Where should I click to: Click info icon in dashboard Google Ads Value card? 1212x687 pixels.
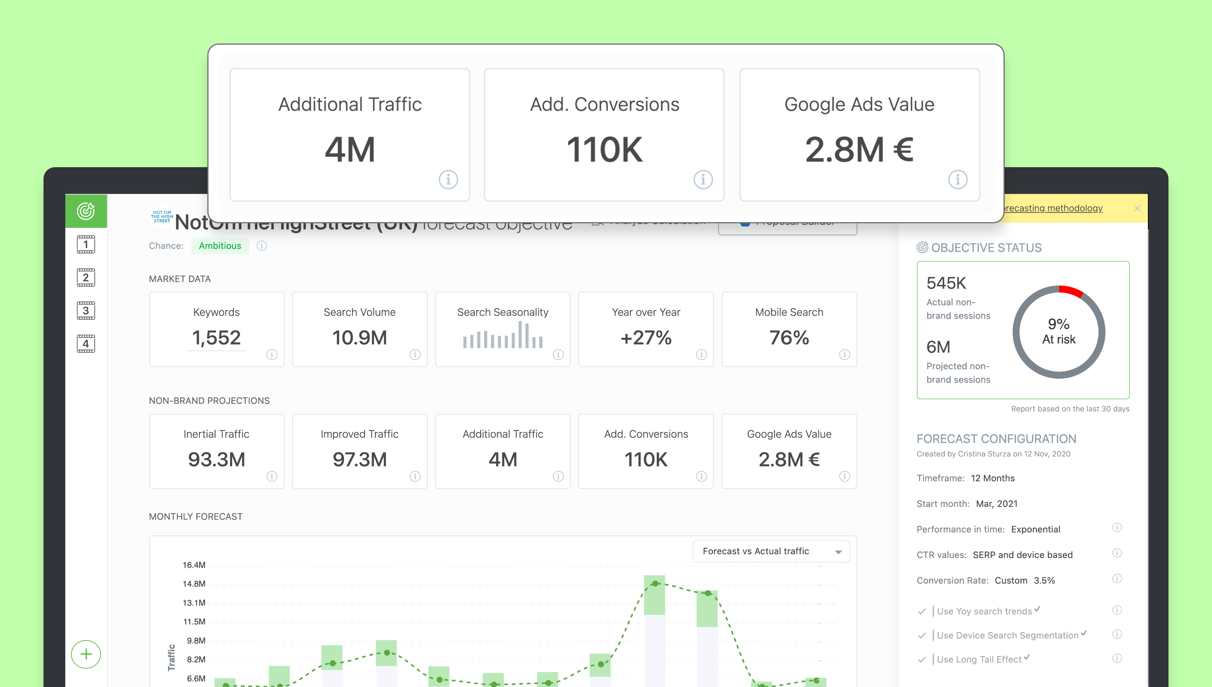click(845, 476)
